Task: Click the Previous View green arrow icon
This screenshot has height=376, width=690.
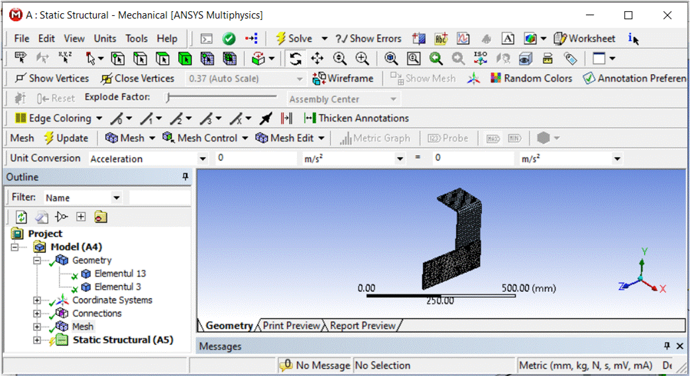Action: pyautogui.click(x=435, y=58)
